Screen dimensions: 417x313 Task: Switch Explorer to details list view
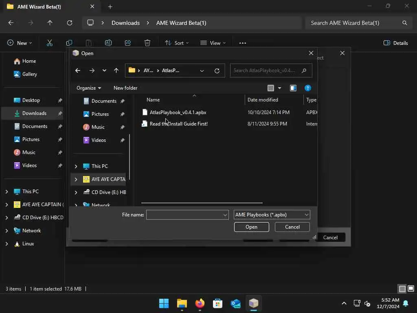click(402, 289)
